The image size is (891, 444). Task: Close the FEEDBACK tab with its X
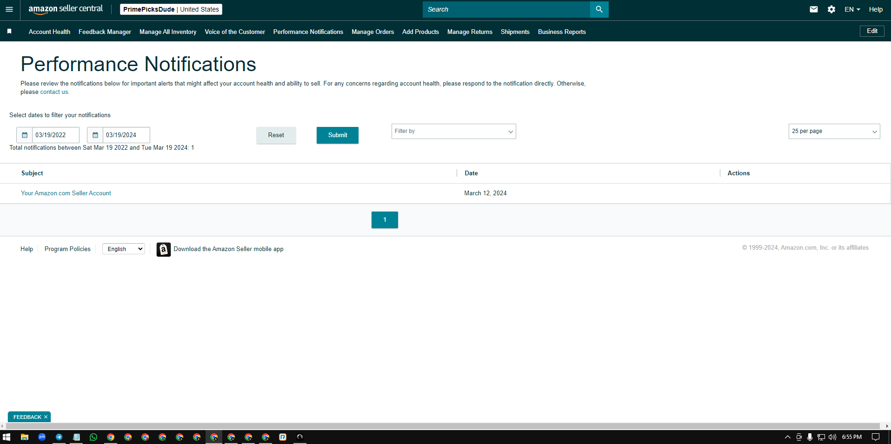(x=46, y=417)
